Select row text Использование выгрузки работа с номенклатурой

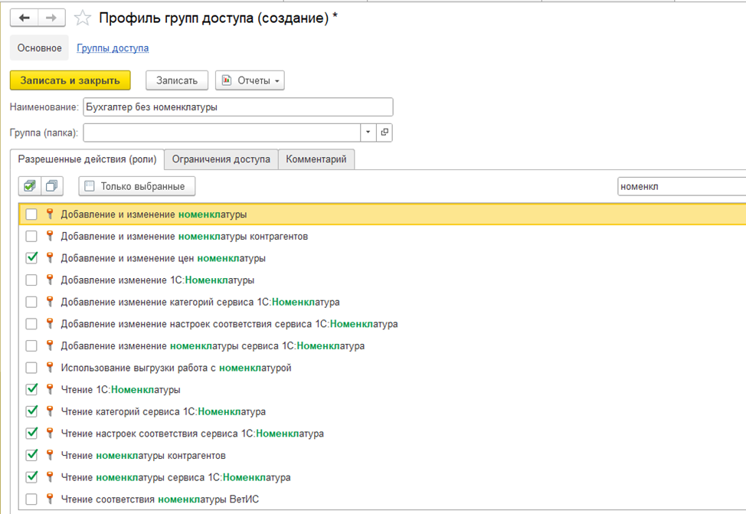tap(176, 368)
